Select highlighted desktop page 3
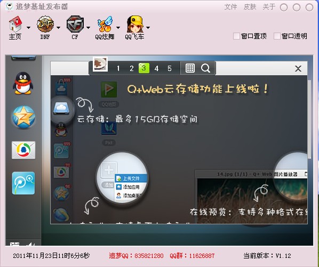Viewport: 319px width, 267px height. (x=144, y=68)
